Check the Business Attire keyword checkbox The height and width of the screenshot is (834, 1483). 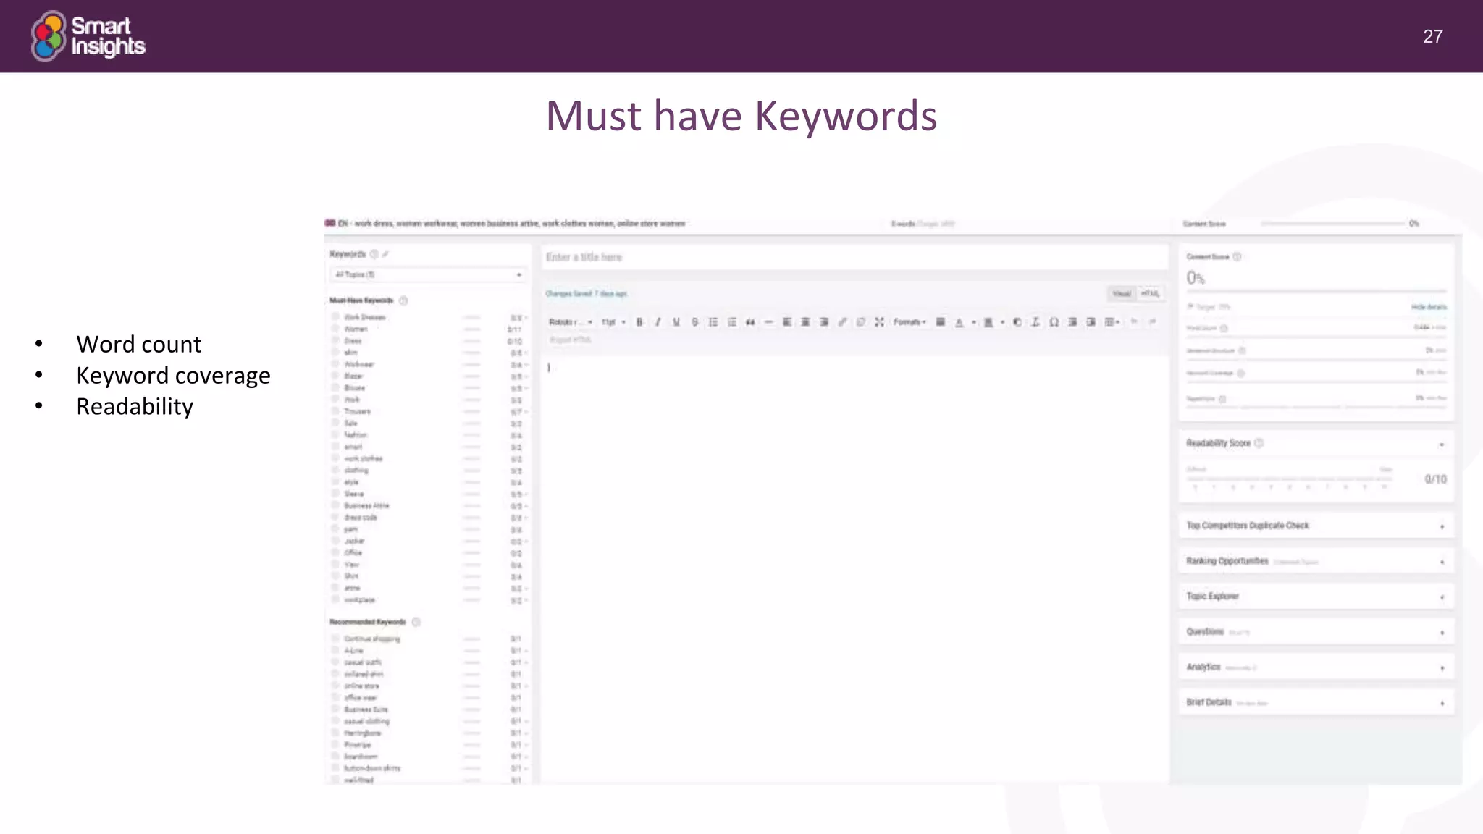[x=335, y=505]
